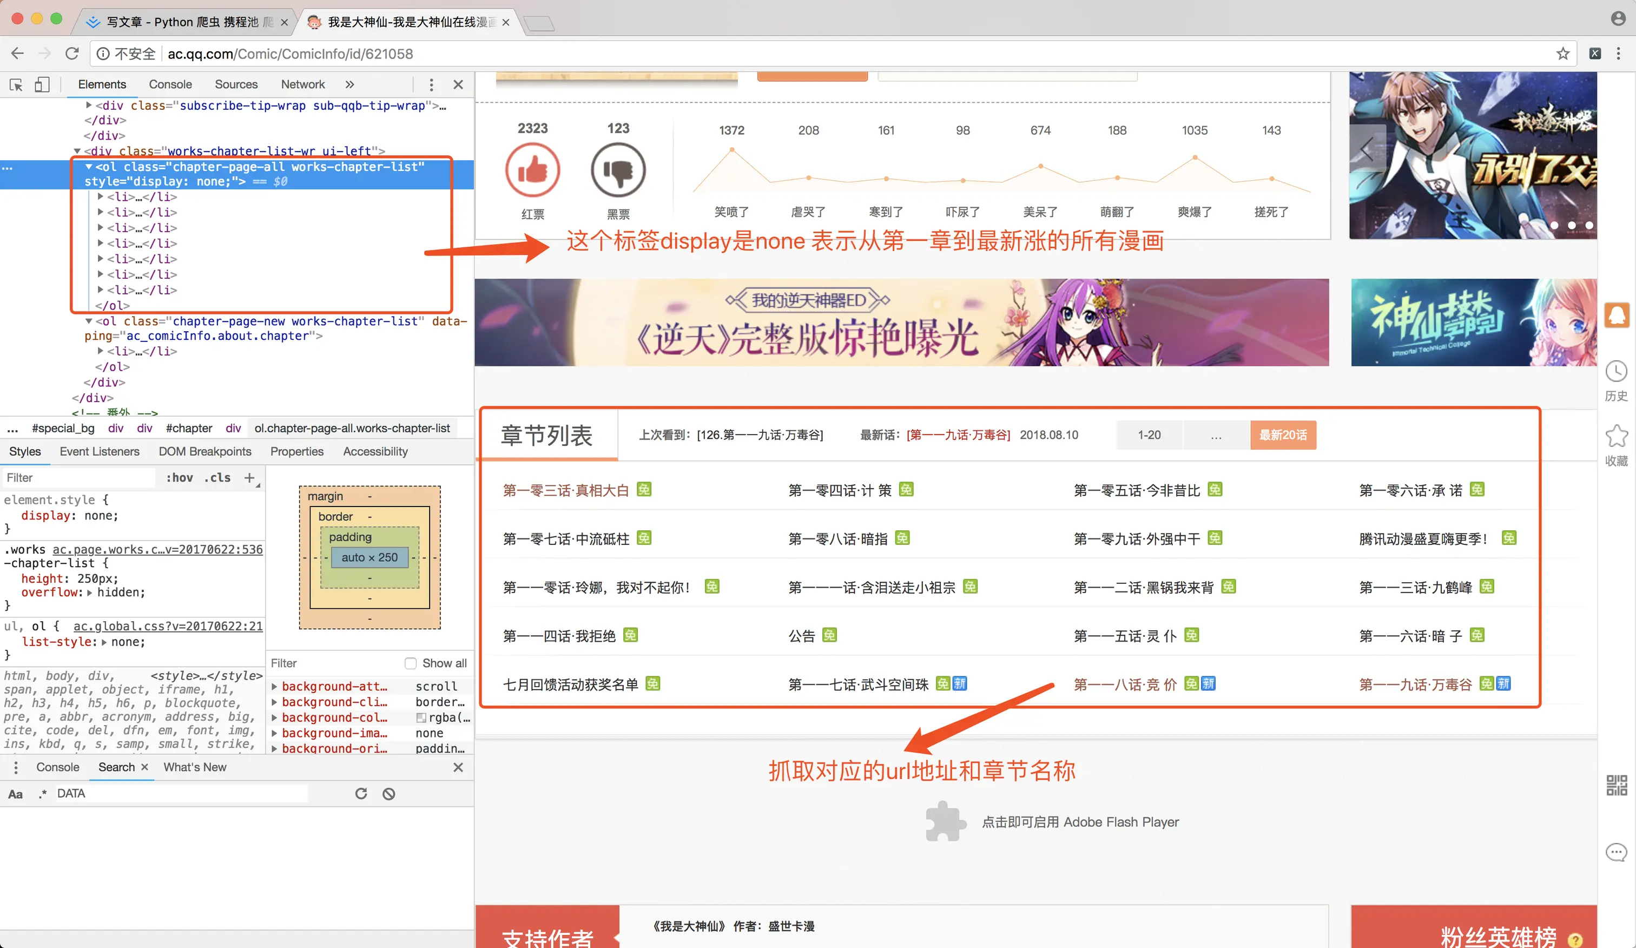Show more DevTools tabs with the chevron
Image resolution: width=1636 pixels, height=948 pixels.
349,84
